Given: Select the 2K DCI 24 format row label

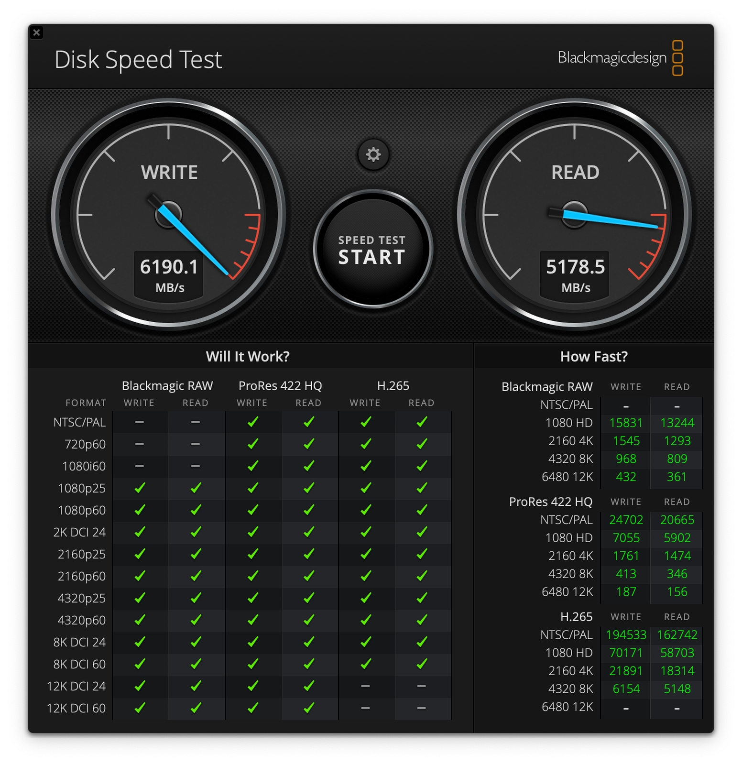Looking at the screenshot, I should coord(79,532).
